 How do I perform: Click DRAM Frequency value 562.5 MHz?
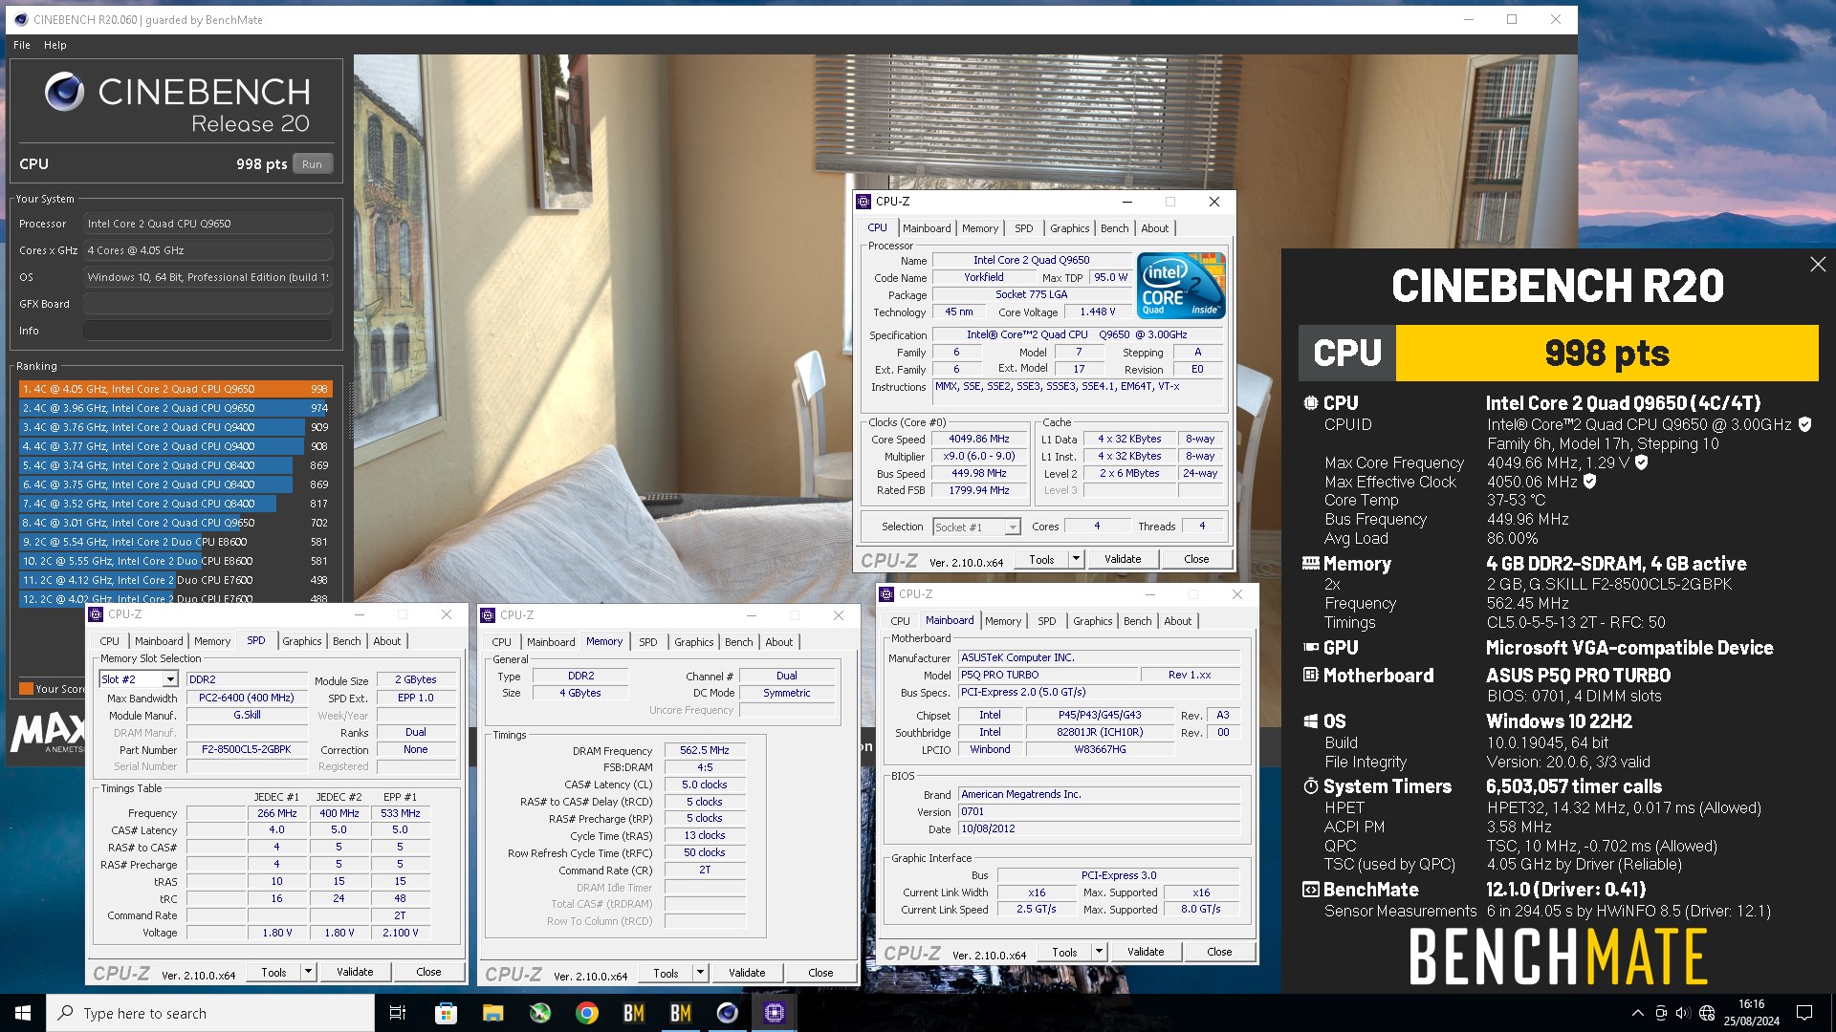pos(705,750)
